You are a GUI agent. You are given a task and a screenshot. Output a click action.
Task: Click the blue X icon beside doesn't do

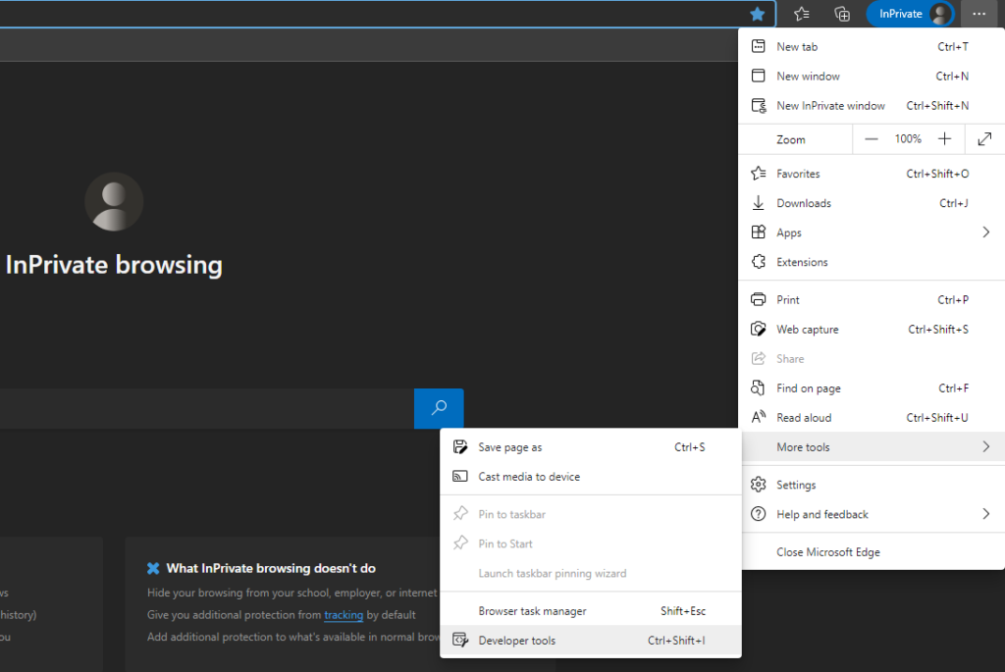click(153, 568)
